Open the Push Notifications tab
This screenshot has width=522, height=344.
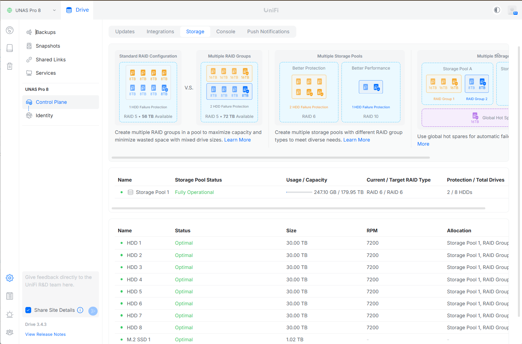tap(268, 32)
